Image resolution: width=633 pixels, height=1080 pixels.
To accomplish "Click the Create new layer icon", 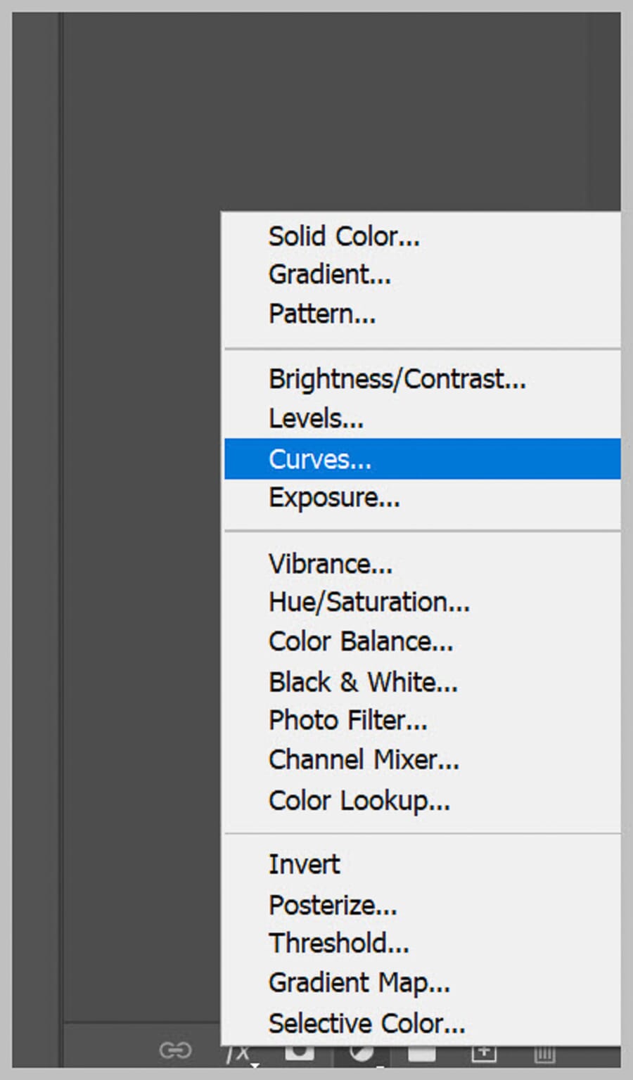I will (482, 1053).
